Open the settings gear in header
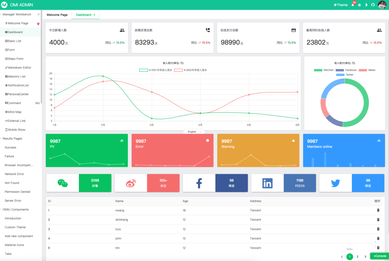Viewport: 389px width, 261px height. (x=359, y=5)
